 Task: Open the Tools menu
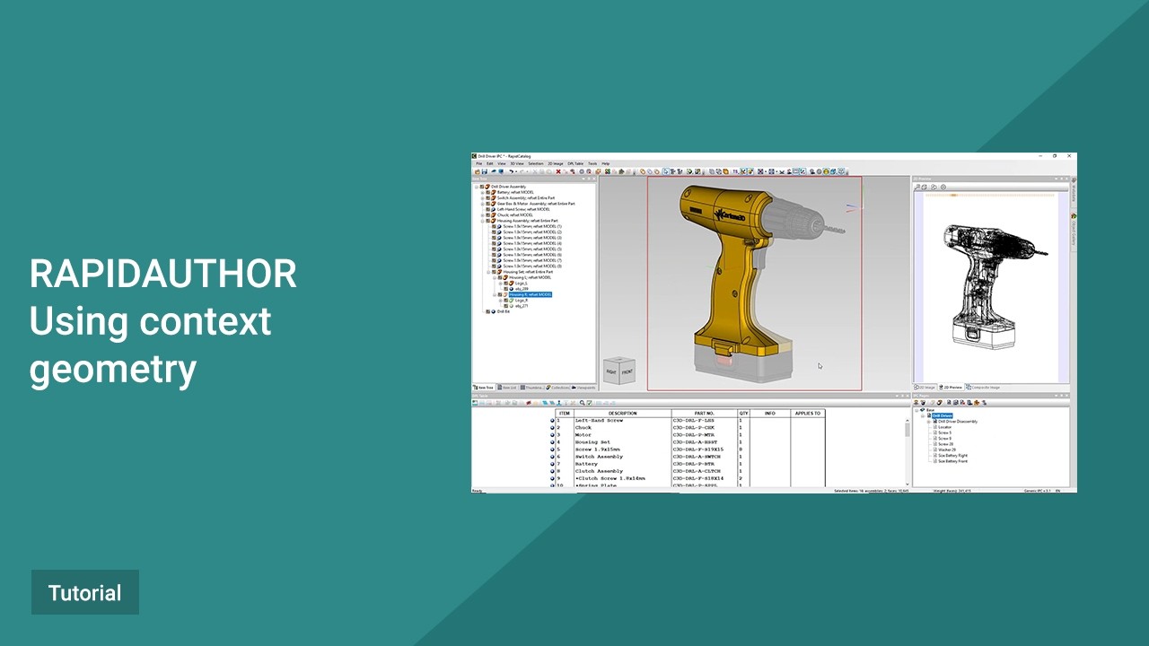coord(592,163)
